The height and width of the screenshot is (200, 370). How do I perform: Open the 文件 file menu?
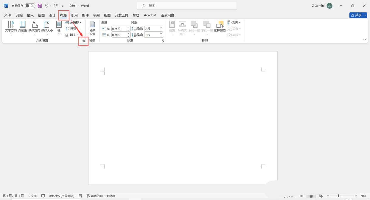click(x=7, y=15)
